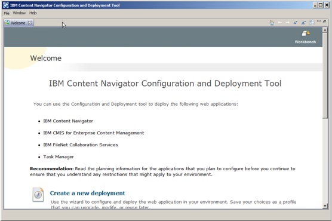The height and width of the screenshot is (221, 332).
Task: Open the Window menu
Action: tap(19, 13)
